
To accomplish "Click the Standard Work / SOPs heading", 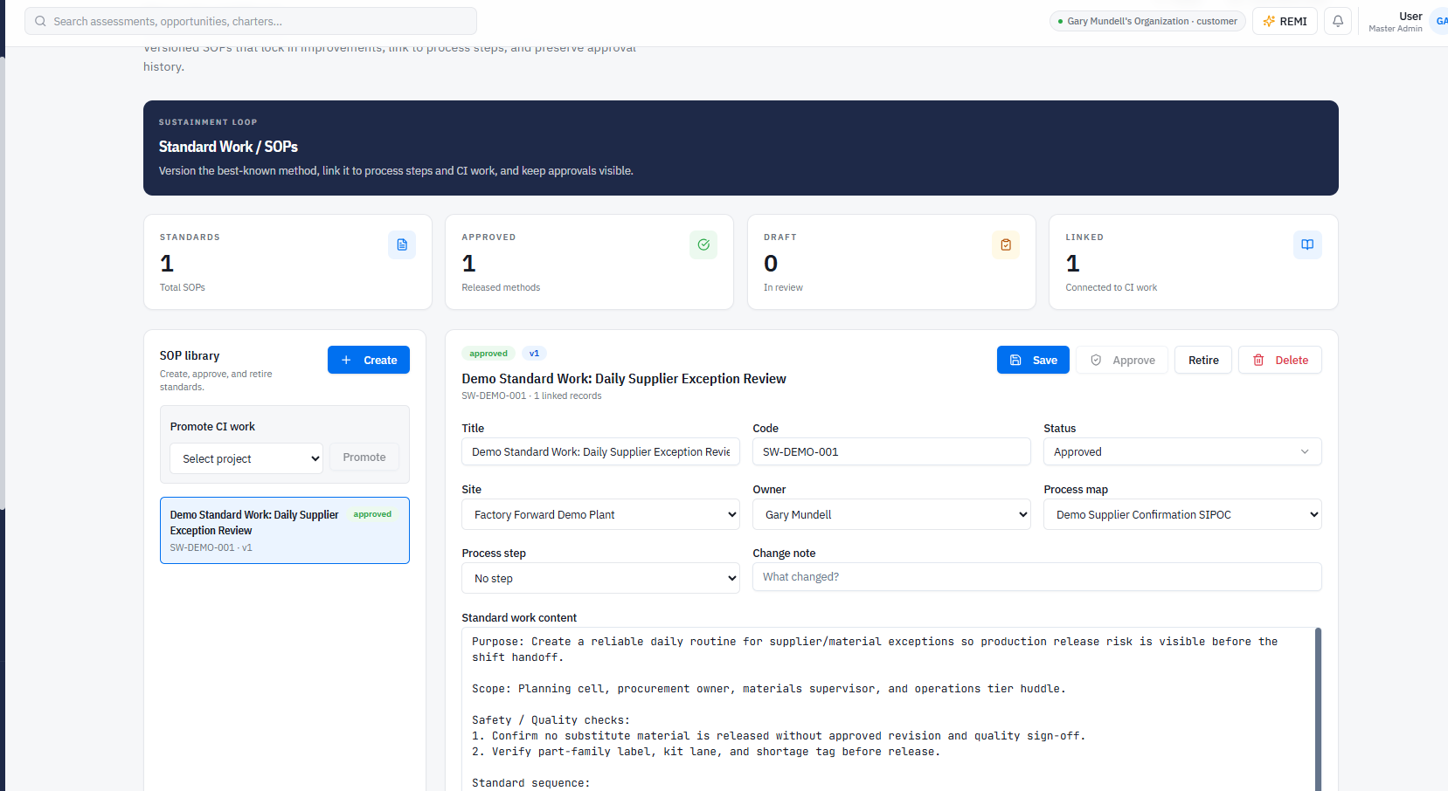I will tap(228, 147).
